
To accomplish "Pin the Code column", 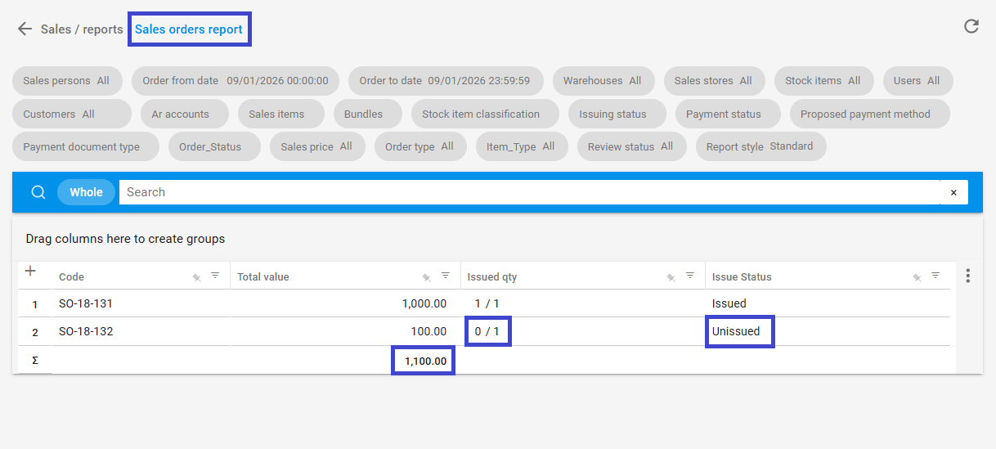I will tap(196, 277).
